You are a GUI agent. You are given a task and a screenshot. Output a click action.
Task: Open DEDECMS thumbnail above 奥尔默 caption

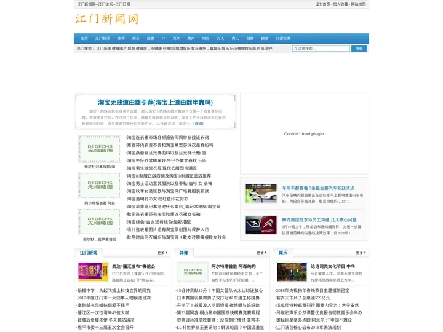(100, 221)
